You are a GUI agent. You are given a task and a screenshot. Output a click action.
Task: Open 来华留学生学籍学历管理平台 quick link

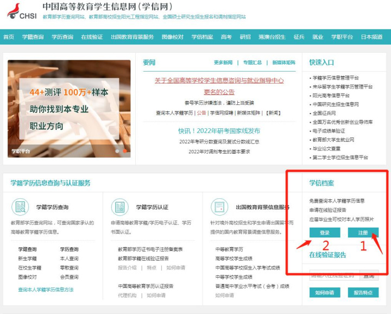point(343,86)
